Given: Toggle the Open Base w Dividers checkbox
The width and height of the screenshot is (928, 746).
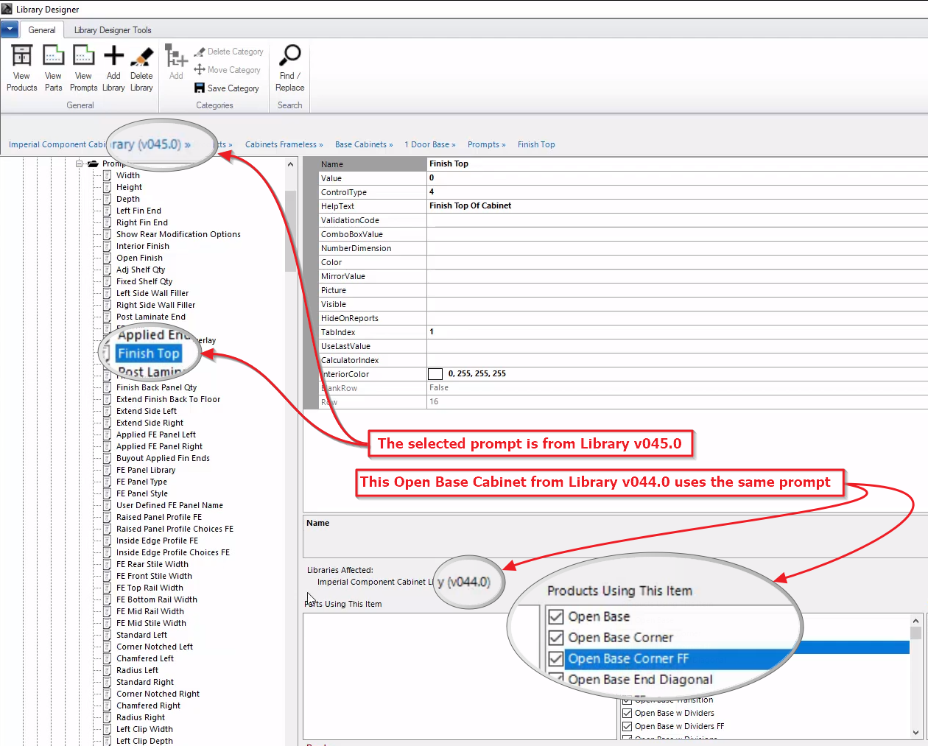Looking at the screenshot, I should coord(628,713).
